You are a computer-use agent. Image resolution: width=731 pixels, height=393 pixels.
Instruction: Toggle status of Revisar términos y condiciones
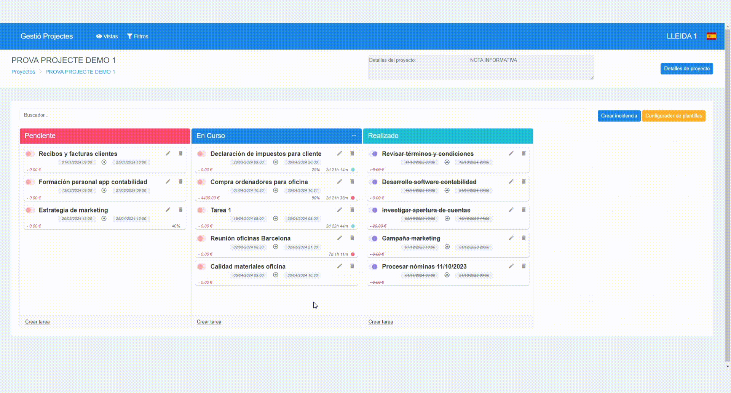tap(373, 154)
